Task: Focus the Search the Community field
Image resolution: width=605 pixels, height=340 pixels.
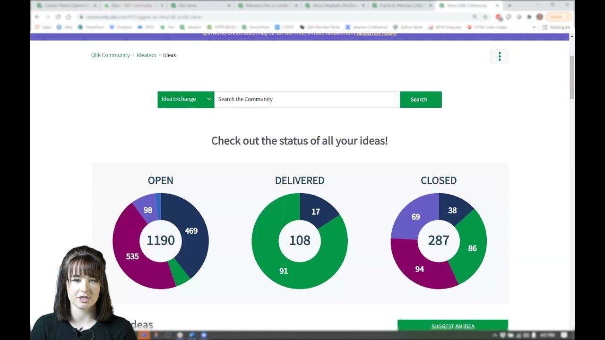Action: tap(307, 99)
